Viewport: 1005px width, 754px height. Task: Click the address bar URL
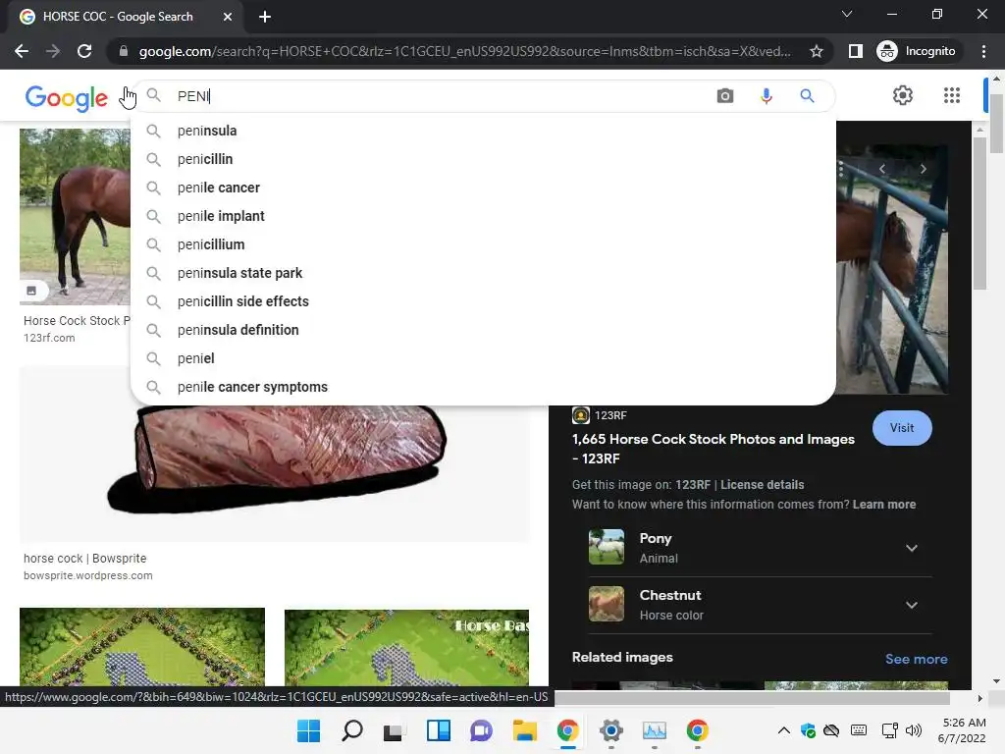click(464, 51)
